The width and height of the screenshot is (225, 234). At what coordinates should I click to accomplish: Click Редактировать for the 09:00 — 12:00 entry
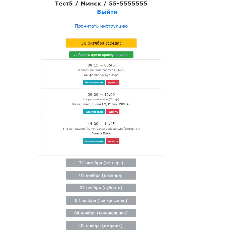tap(94, 112)
